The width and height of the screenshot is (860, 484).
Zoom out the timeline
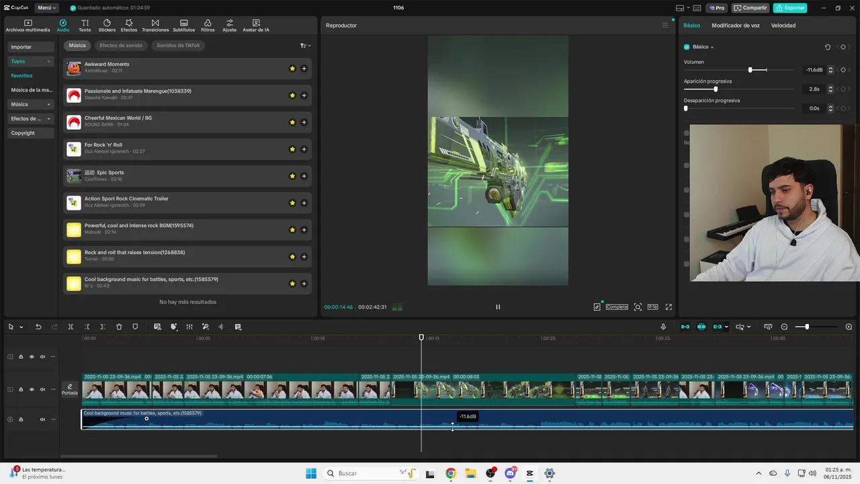click(x=784, y=327)
